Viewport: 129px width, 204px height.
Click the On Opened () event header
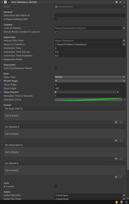click(64, 127)
